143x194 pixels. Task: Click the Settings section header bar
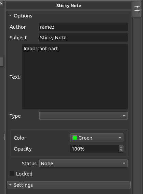click(x=69, y=185)
